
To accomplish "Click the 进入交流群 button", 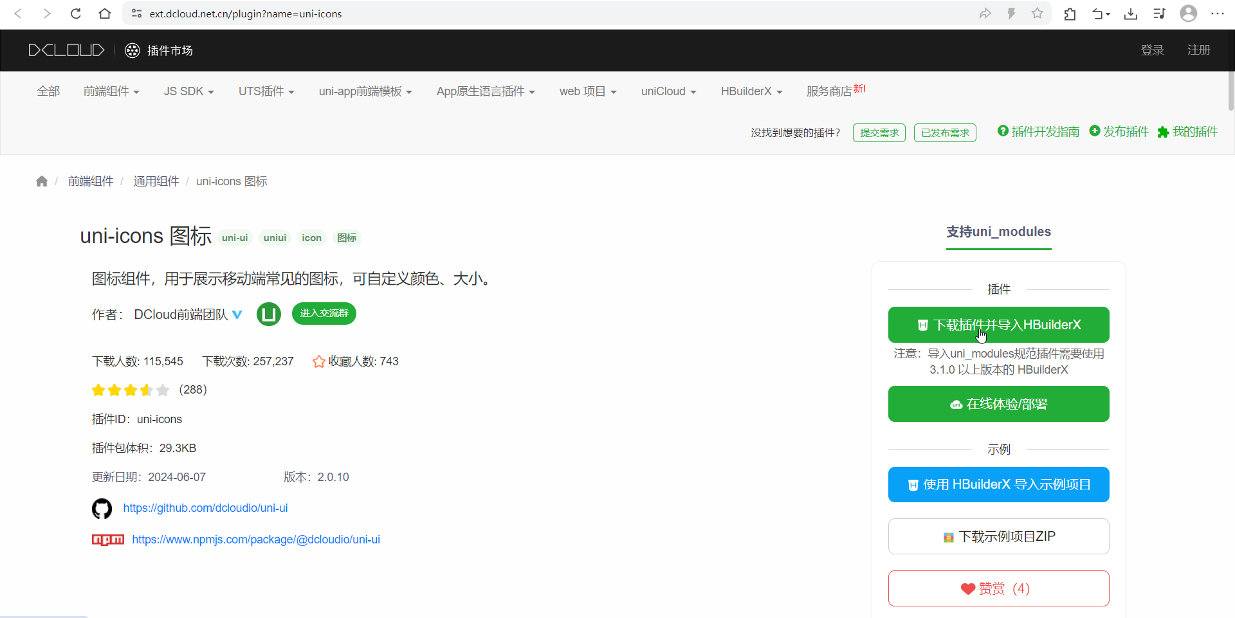I will pyautogui.click(x=324, y=313).
